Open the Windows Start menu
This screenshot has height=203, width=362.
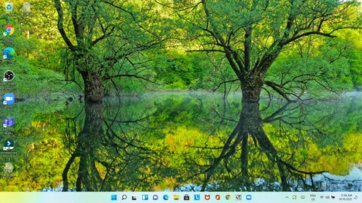114,197
